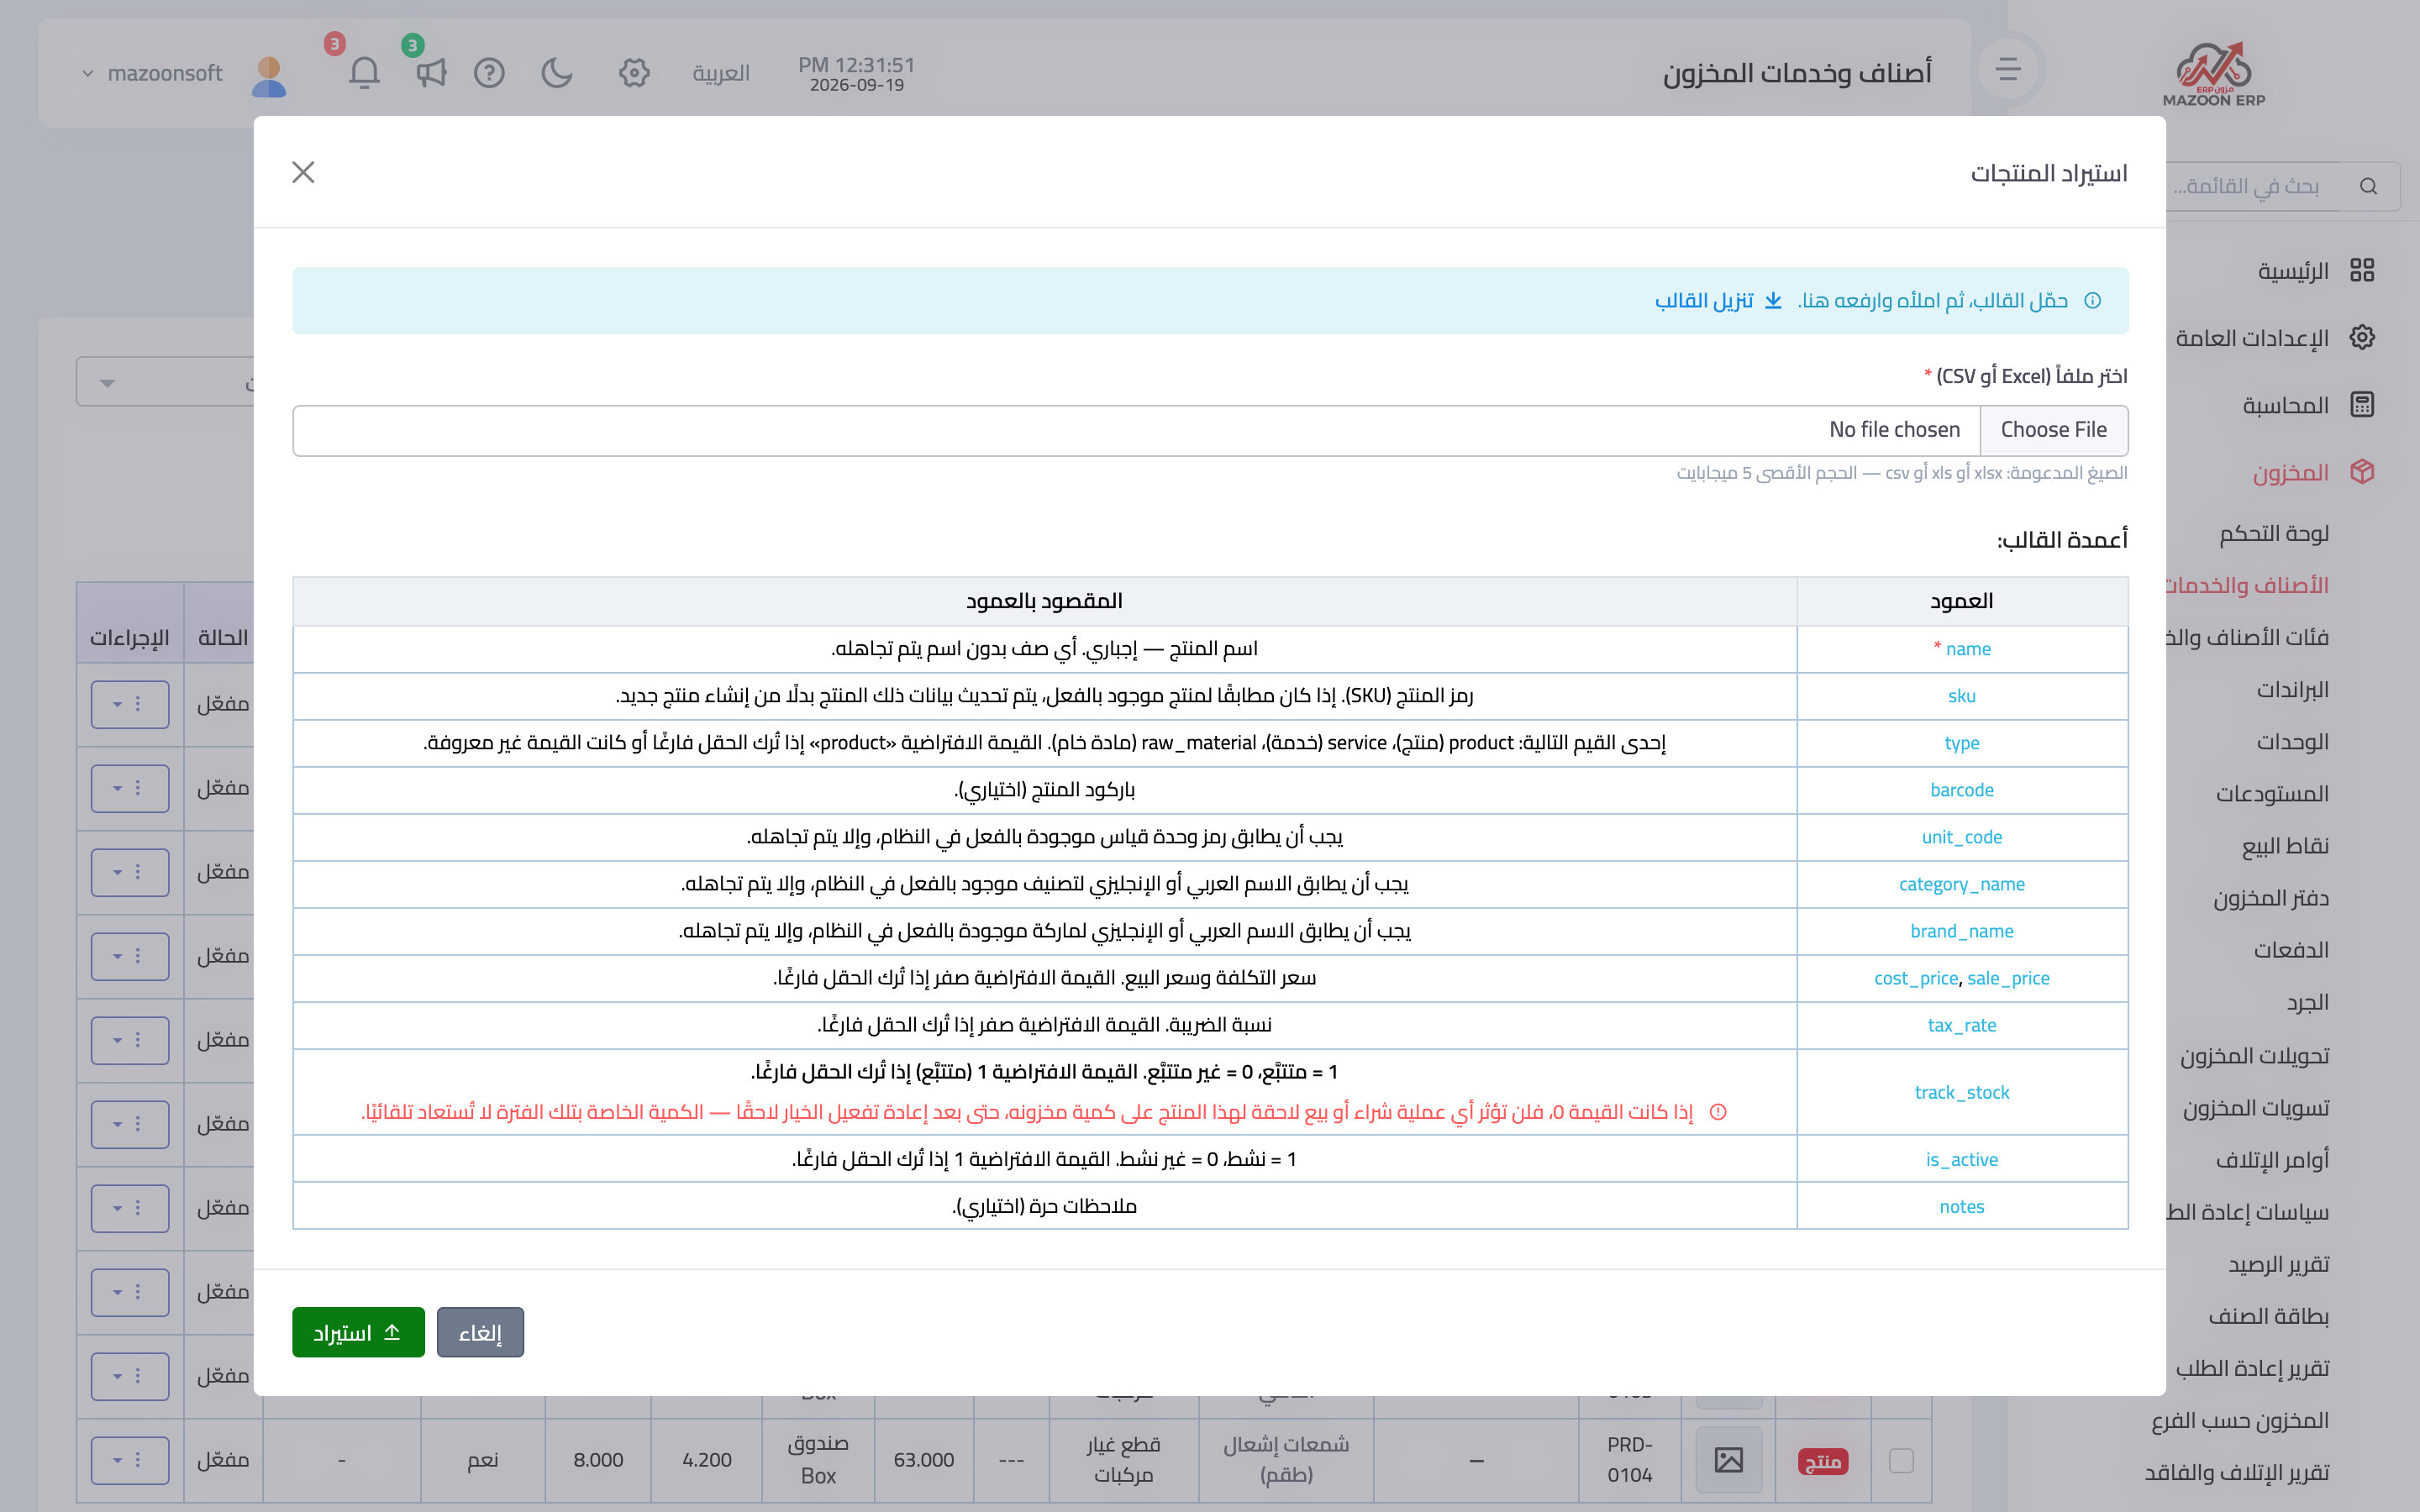Viewport: 2420px width, 1512px height.
Task: Open the announcements megaphone icon
Action: pyautogui.click(x=431, y=73)
